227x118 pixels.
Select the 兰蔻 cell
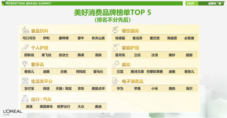pyautogui.click(x=120, y=72)
